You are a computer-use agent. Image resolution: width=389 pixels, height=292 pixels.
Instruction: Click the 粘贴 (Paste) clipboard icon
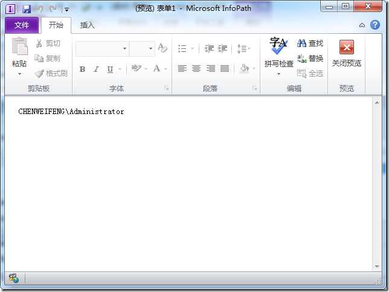point(19,46)
